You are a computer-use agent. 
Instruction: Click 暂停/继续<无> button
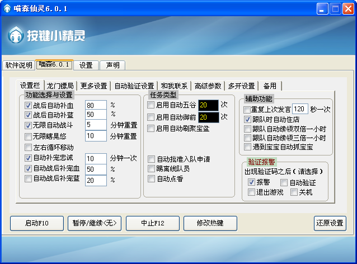[x=95, y=223]
